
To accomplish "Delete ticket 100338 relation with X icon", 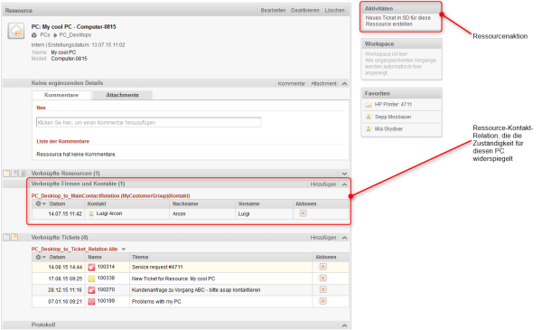I will [322, 278].
